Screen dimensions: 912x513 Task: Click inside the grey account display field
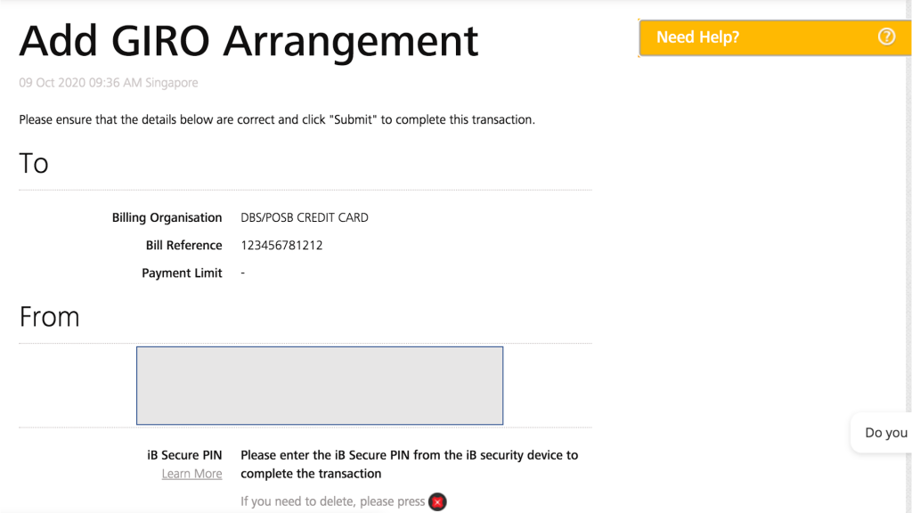[319, 384]
